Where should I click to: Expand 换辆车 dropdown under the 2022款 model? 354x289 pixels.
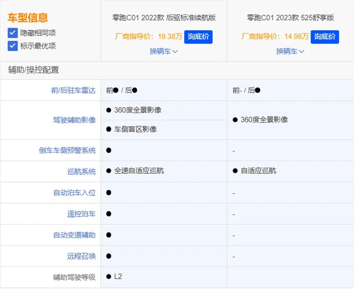[x=164, y=51]
